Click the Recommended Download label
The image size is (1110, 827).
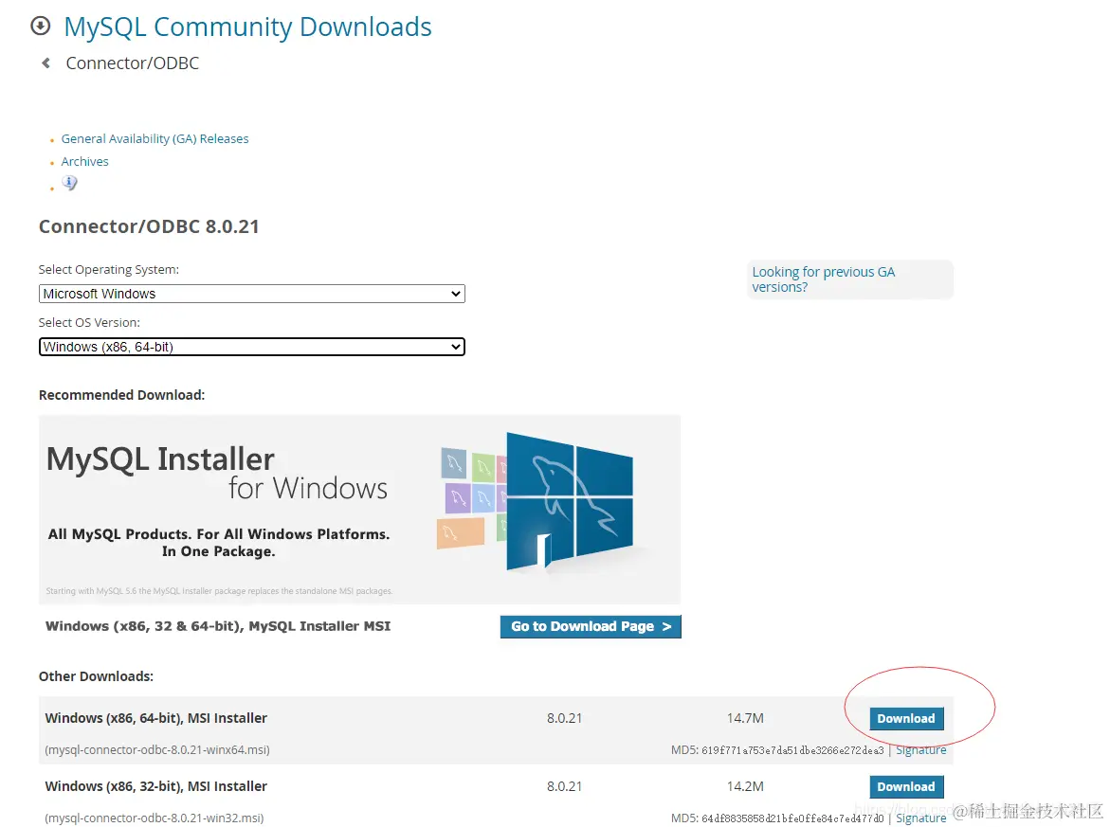[x=121, y=395]
